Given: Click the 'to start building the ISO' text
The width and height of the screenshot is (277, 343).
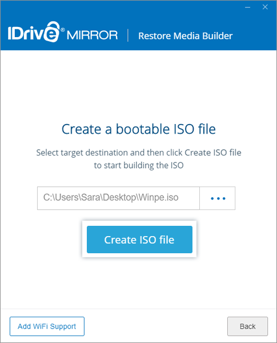Looking at the screenshot, I should coord(139,165).
